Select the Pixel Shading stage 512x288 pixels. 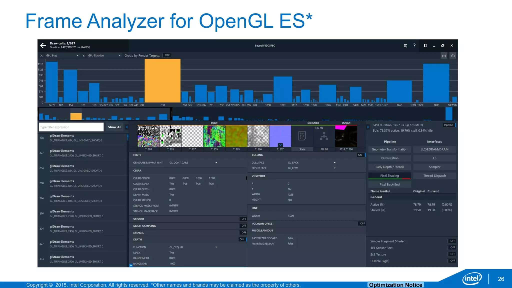pyautogui.click(x=389, y=176)
